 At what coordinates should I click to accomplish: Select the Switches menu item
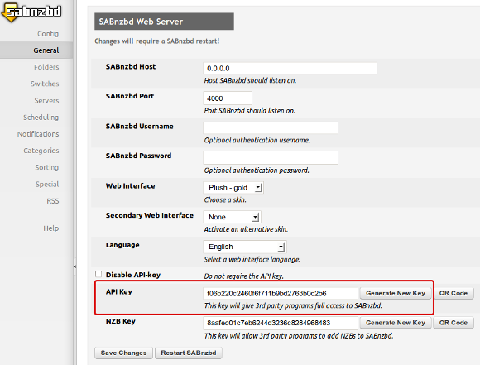click(45, 84)
